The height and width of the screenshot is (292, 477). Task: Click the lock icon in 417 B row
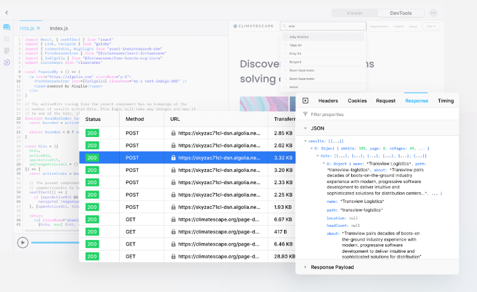174,232
